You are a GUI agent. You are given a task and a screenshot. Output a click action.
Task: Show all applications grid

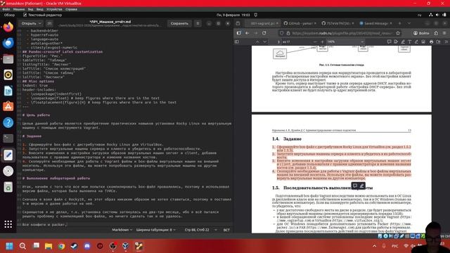8,224
